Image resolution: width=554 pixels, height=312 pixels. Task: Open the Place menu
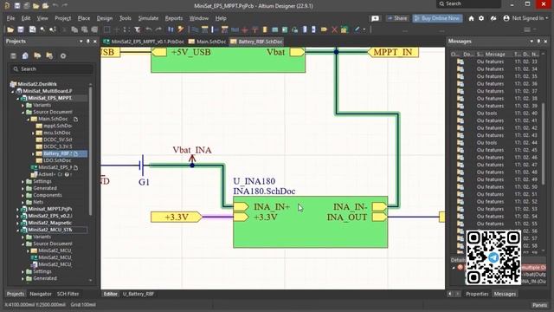(84, 18)
